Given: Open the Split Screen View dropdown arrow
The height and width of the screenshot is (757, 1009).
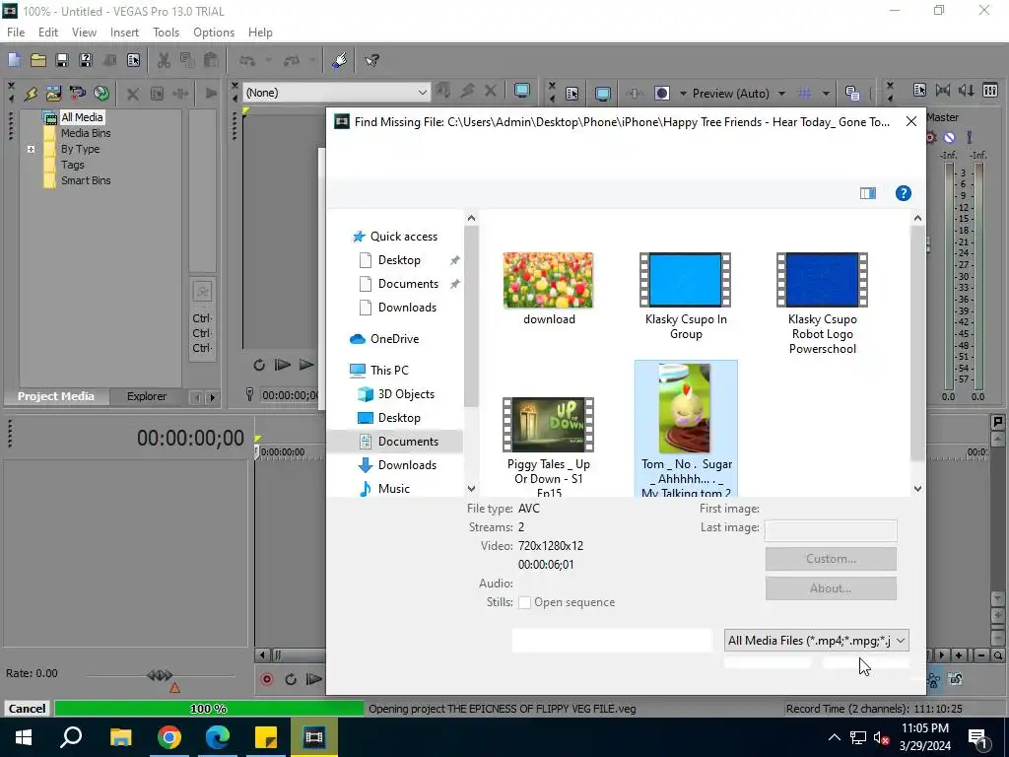Looking at the screenshot, I should tap(683, 94).
